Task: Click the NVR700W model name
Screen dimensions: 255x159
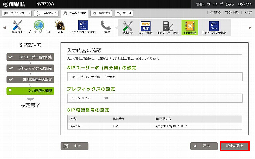Action: pos(45,4)
